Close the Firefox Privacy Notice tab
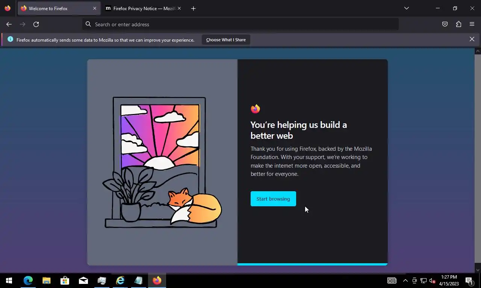481x288 pixels. coord(179,8)
